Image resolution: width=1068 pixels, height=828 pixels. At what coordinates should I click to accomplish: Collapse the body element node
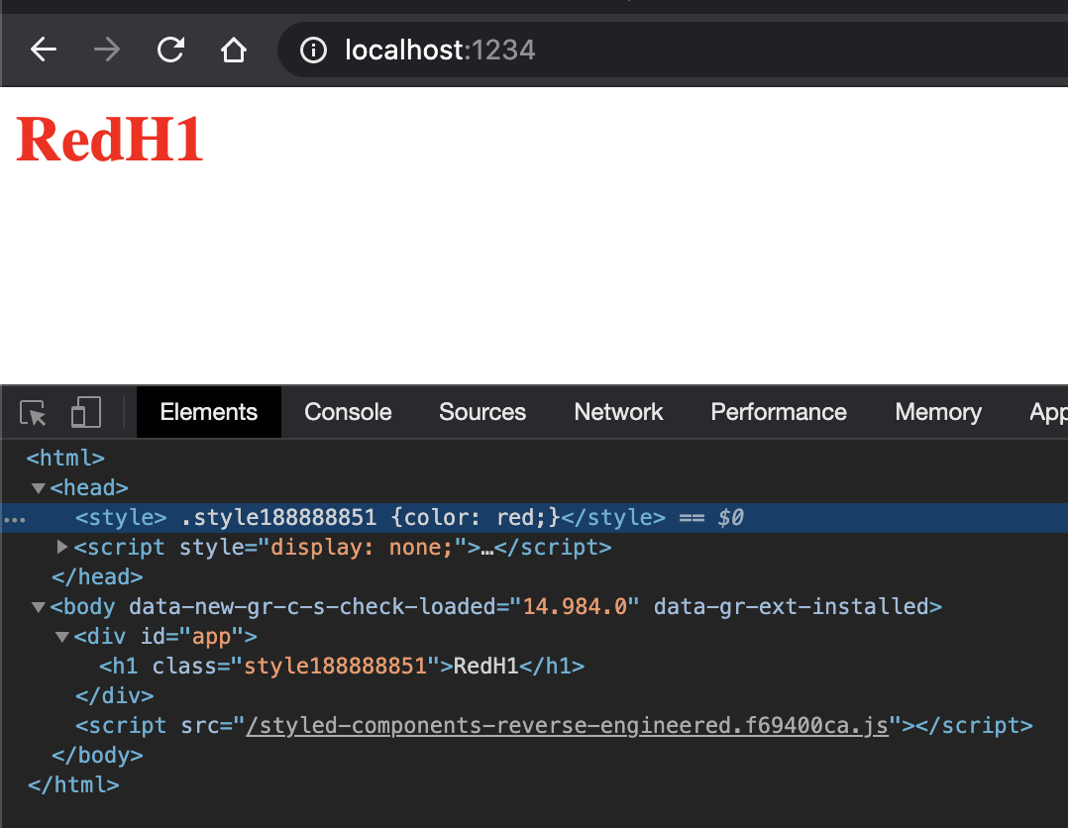pyautogui.click(x=39, y=607)
